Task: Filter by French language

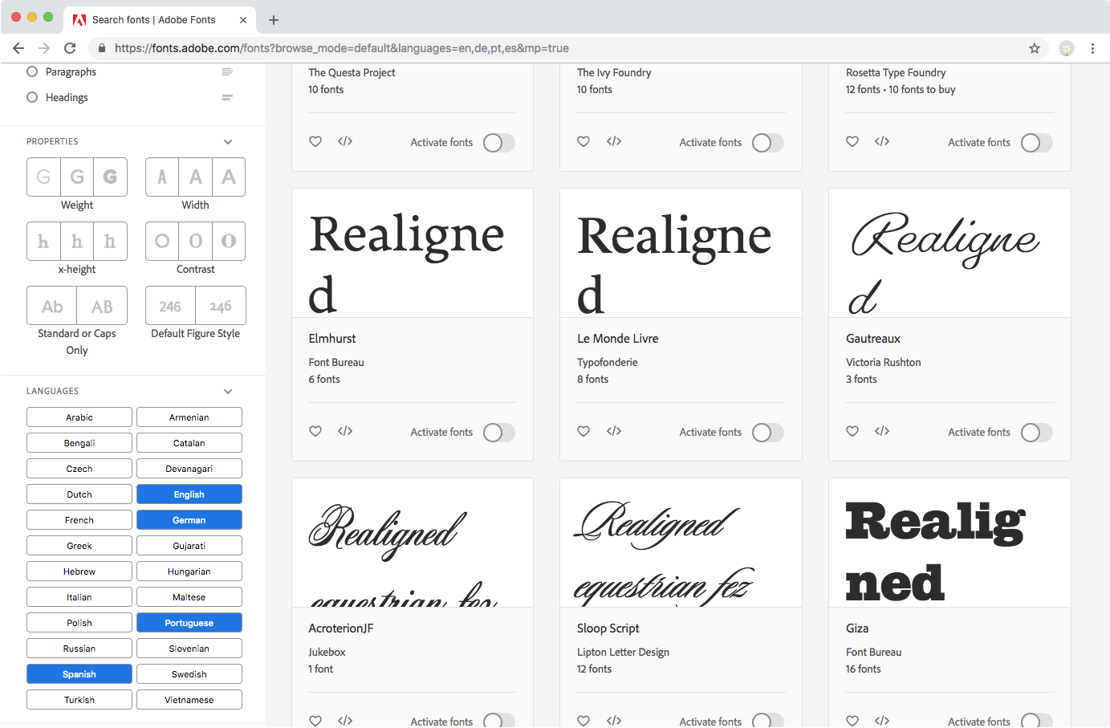Action: click(x=79, y=520)
